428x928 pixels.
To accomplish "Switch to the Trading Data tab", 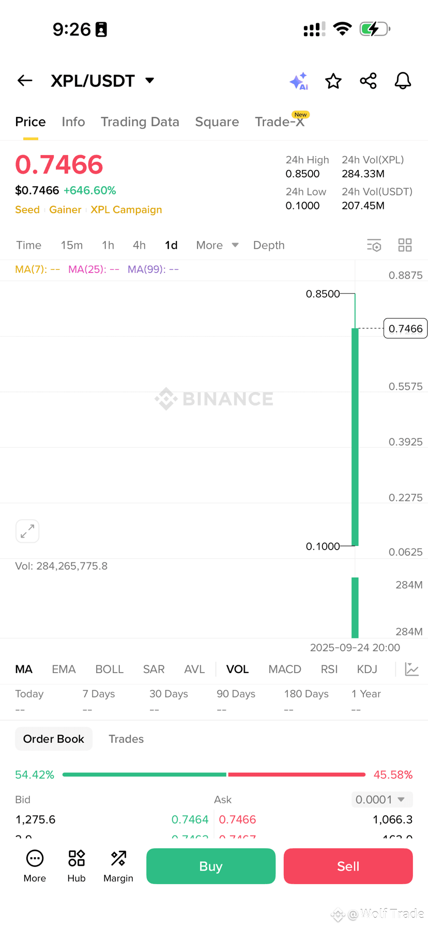I will (x=140, y=121).
